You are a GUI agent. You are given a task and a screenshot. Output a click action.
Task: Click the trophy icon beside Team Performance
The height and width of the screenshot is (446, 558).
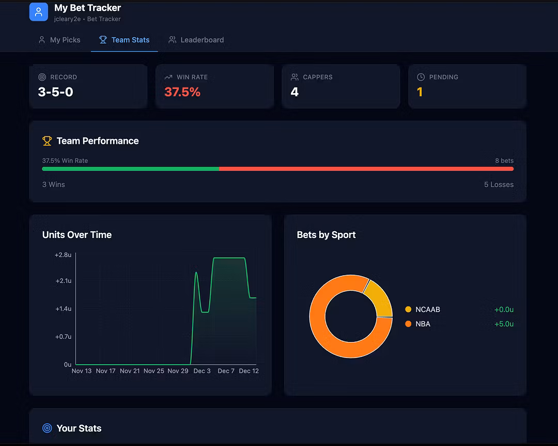pyautogui.click(x=47, y=141)
